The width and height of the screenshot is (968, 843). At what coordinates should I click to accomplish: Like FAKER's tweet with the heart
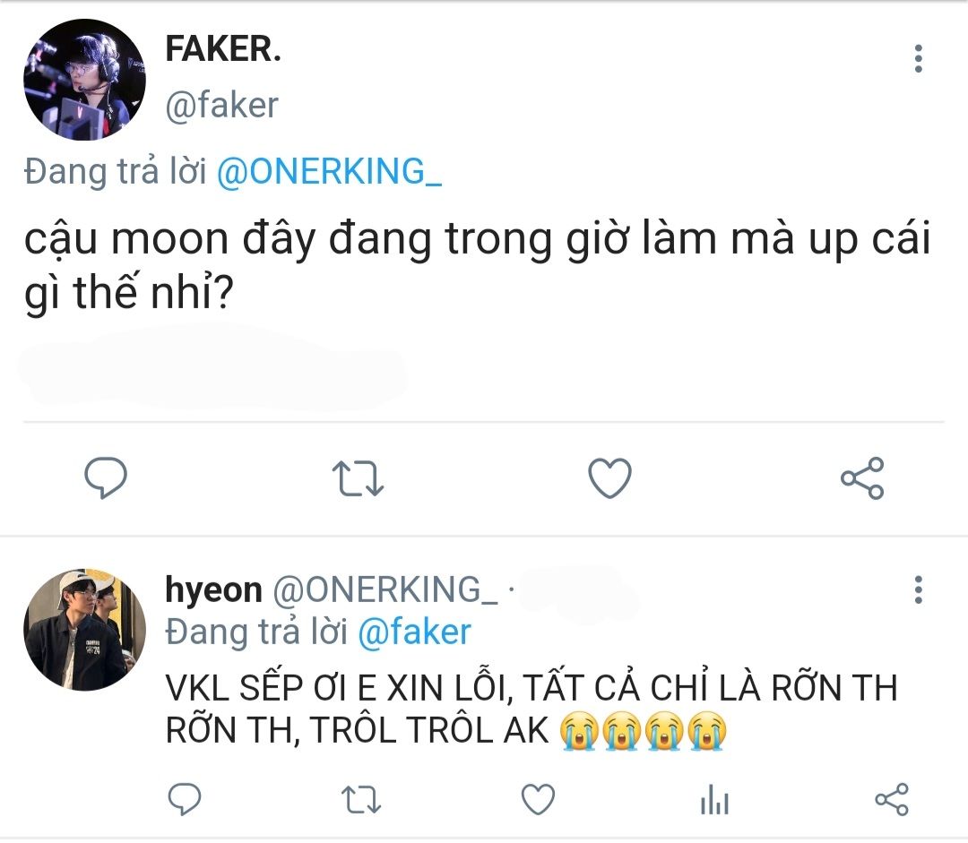tap(609, 478)
